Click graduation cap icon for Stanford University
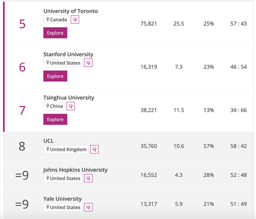 (x=89, y=63)
